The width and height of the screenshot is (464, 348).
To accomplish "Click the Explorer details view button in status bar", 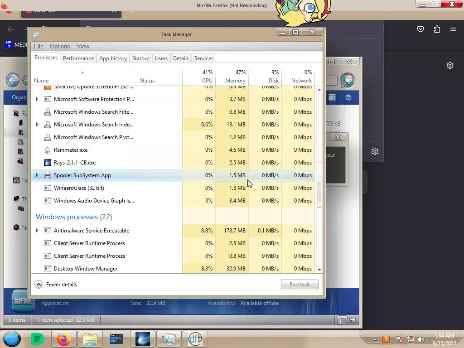I will (343, 320).
